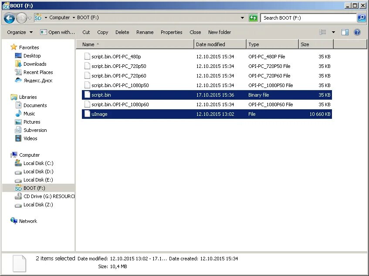369x276 pixels.
Task: Open the Organize menu
Action: coord(20,32)
